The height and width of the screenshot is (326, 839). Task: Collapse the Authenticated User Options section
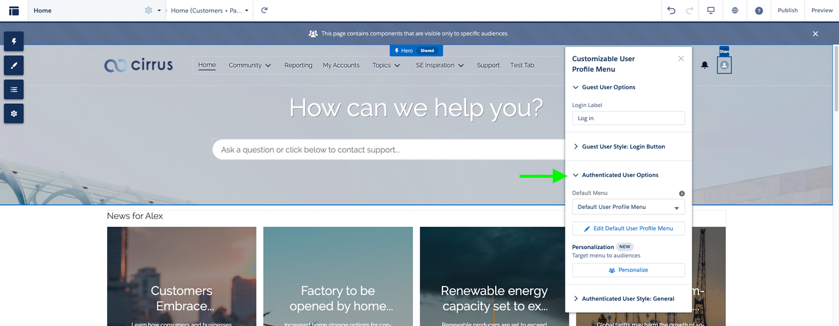coord(615,175)
